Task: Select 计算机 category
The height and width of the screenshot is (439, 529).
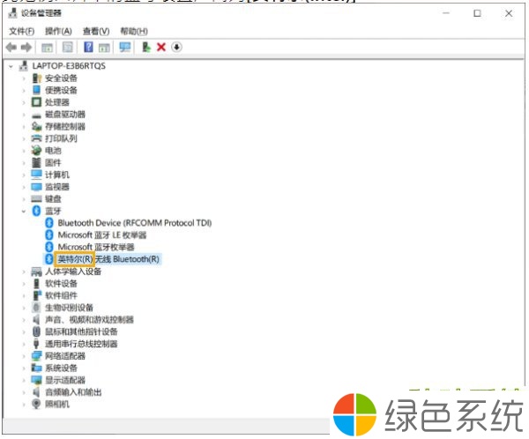Action: click(x=57, y=175)
